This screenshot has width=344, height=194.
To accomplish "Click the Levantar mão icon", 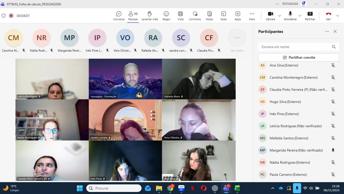I will tap(150, 14).
